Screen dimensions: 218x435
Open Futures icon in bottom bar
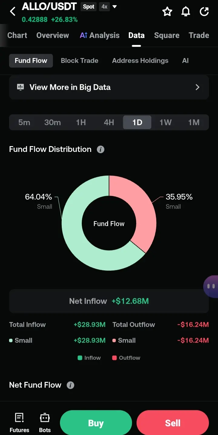[x=19, y=422]
